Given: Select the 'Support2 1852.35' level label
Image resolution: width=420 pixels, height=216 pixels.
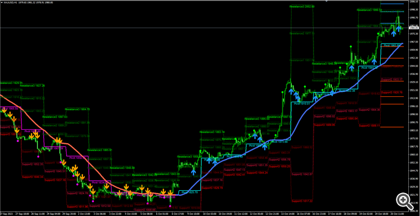Looking at the screenshot, I should coord(32,164).
